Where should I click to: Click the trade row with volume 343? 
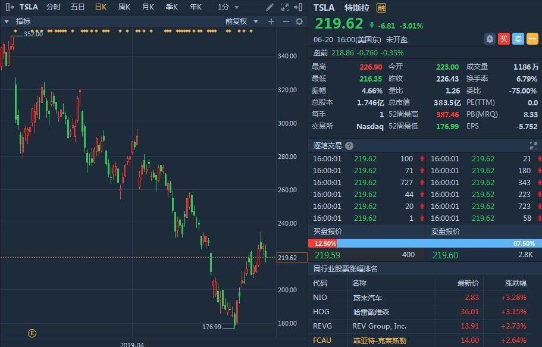(x=485, y=182)
